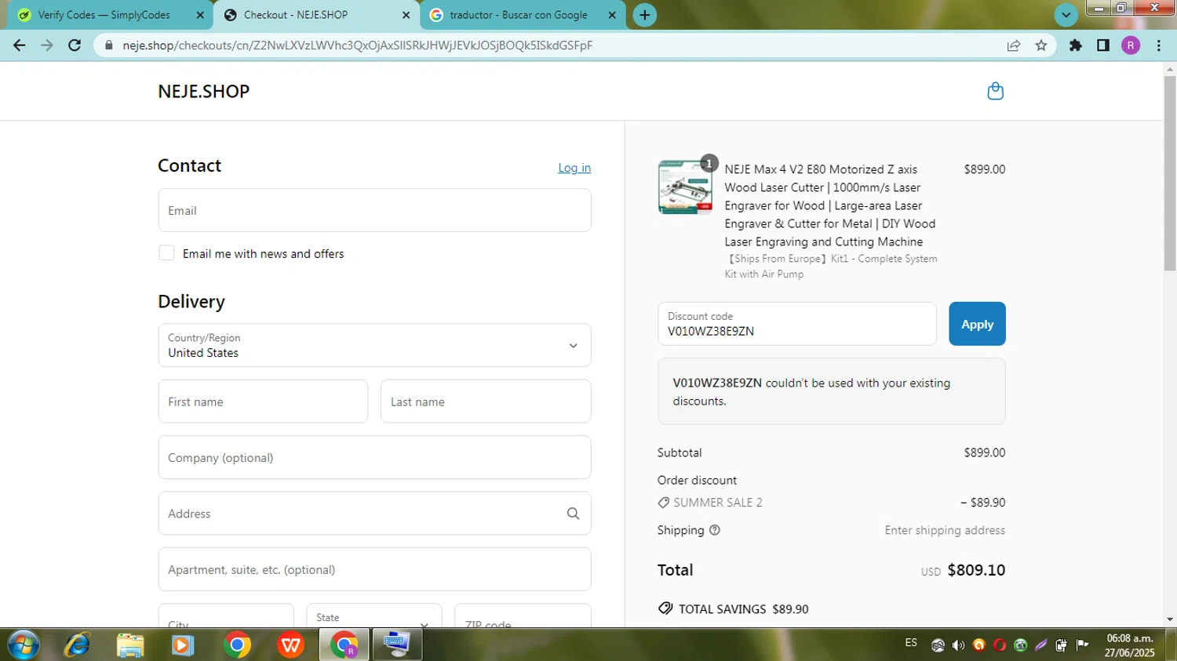Click the Apply discount button
Image resolution: width=1177 pixels, height=661 pixels.
[x=977, y=324]
